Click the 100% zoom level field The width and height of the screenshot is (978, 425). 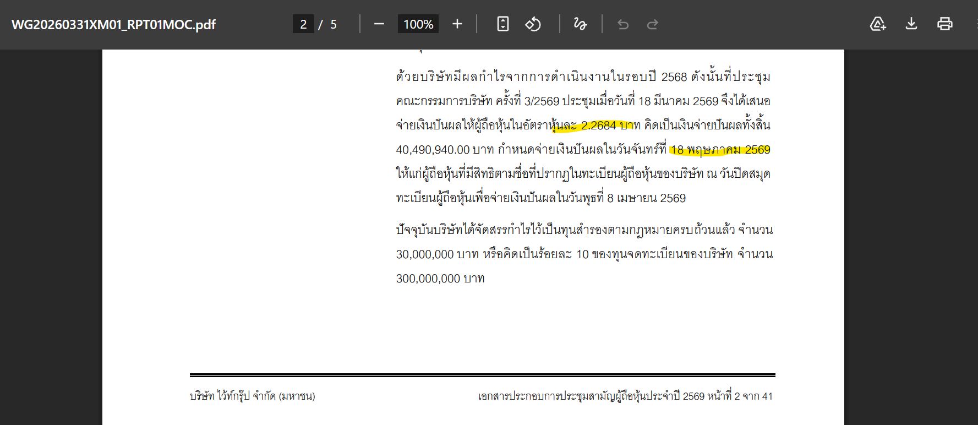click(x=418, y=24)
